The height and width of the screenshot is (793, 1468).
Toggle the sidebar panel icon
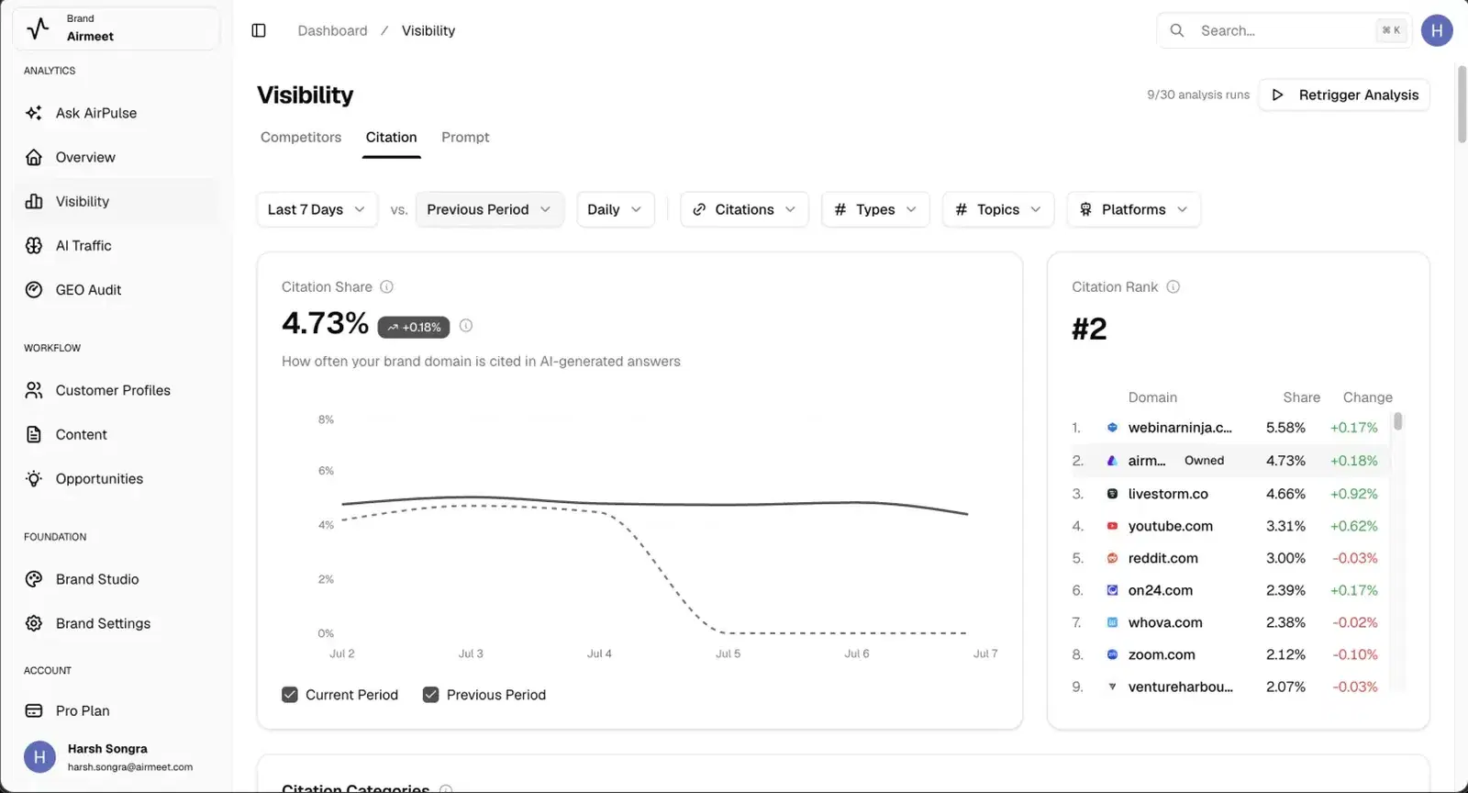259,30
